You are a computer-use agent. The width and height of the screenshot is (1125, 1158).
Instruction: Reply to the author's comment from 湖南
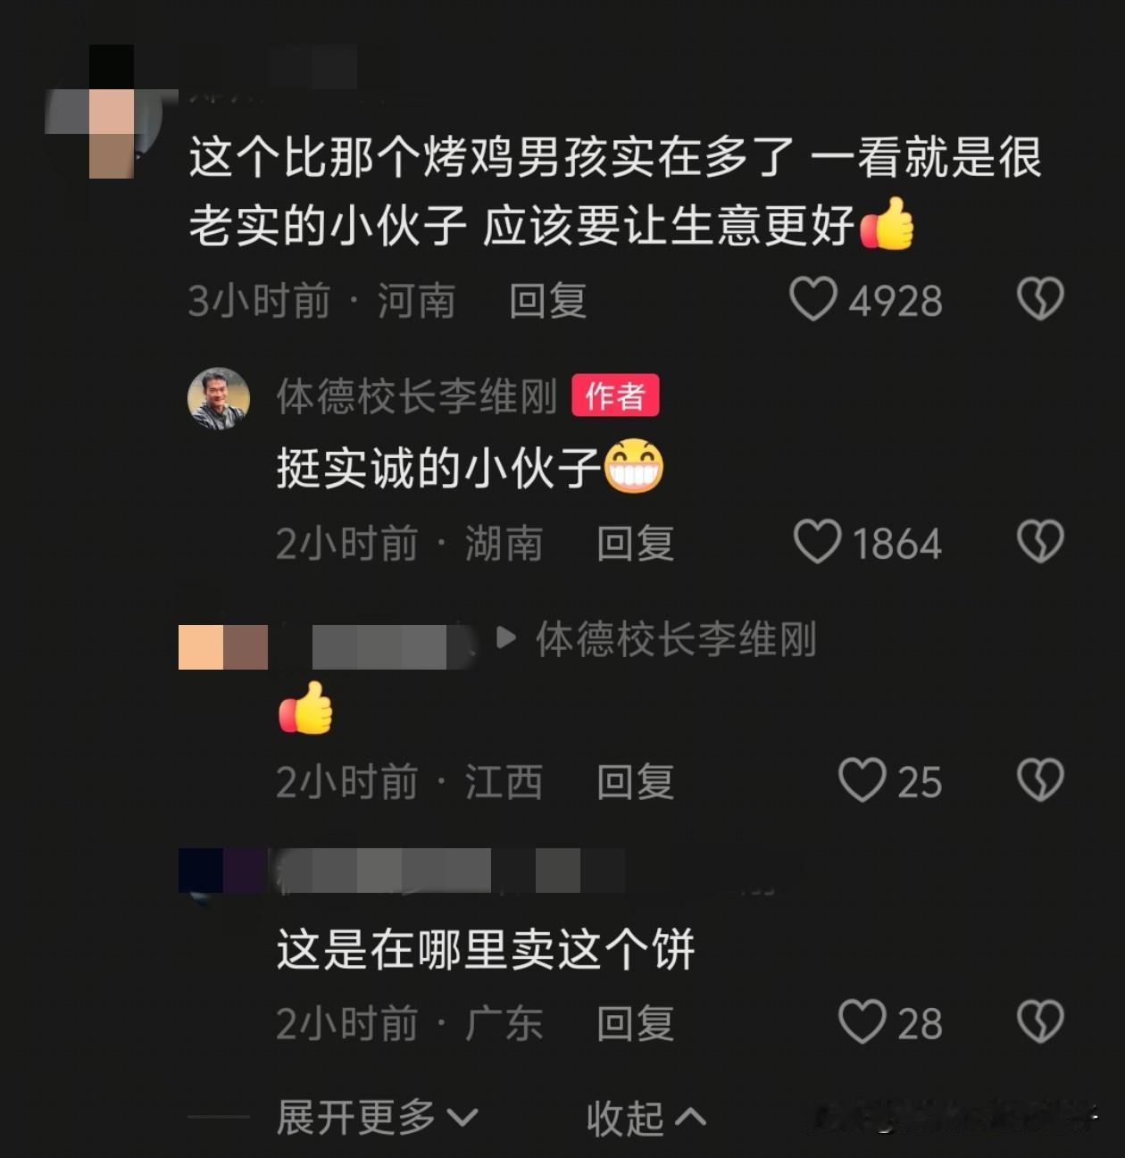click(635, 544)
